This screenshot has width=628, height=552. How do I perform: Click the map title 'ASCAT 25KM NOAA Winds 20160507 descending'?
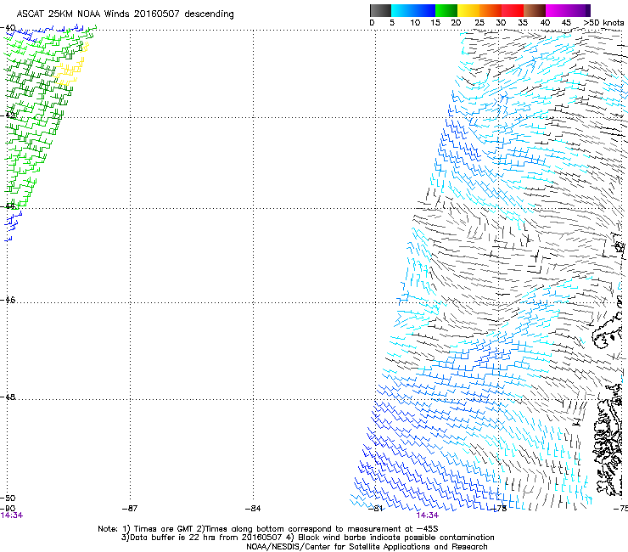pos(125,14)
